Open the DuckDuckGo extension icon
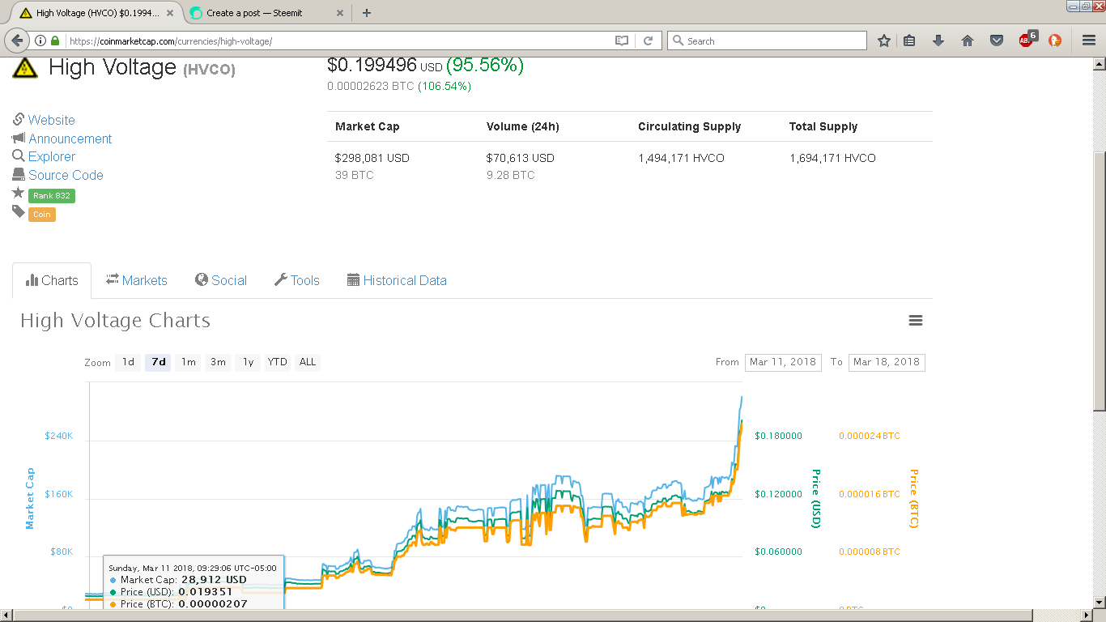The height and width of the screenshot is (622, 1106). (x=1055, y=40)
